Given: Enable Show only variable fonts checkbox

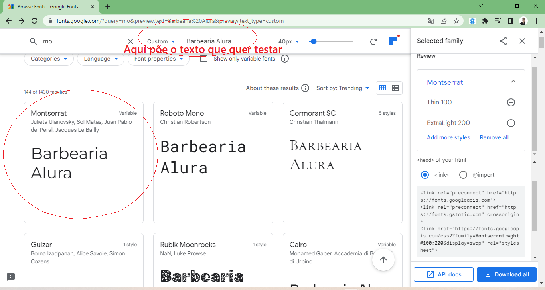Looking at the screenshot, I should point(204,59).
